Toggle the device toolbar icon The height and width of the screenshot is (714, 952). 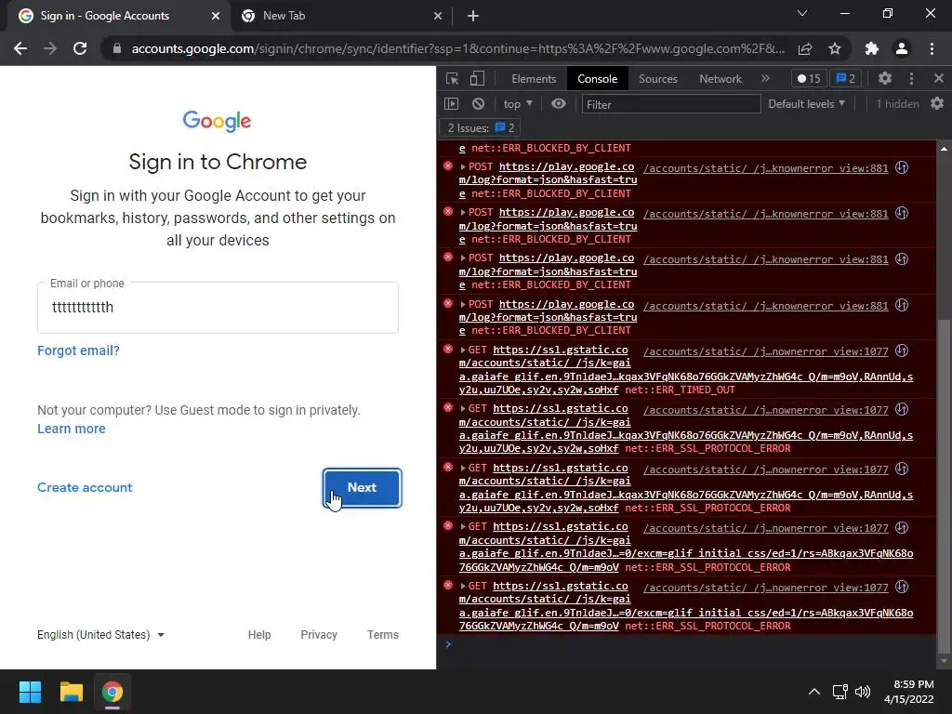click(x=477, y=78)
